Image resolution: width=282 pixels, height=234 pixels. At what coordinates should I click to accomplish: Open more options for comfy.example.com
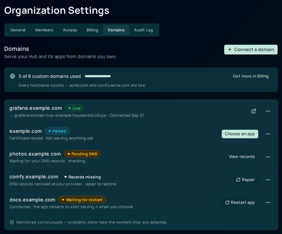268,180
